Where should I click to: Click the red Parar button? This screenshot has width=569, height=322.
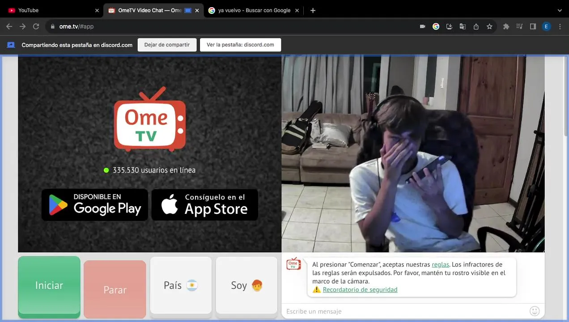pyautogui.click(x=115, y=289)
